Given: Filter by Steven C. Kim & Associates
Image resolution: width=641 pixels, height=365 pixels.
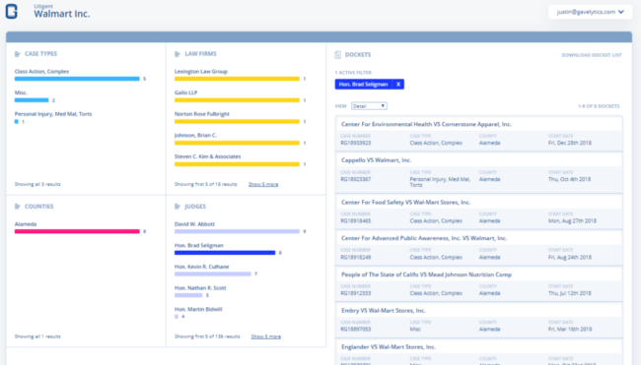Looking at the screenshot, I should click(x=208, y=156).
